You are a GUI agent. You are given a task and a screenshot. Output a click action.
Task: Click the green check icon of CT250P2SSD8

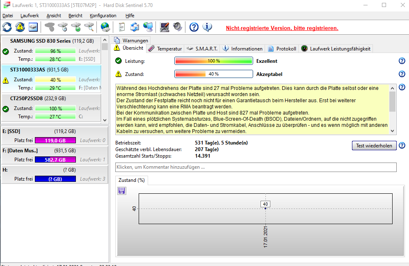click(5, 109)
